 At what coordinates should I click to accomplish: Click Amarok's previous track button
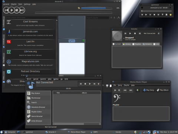6,10
